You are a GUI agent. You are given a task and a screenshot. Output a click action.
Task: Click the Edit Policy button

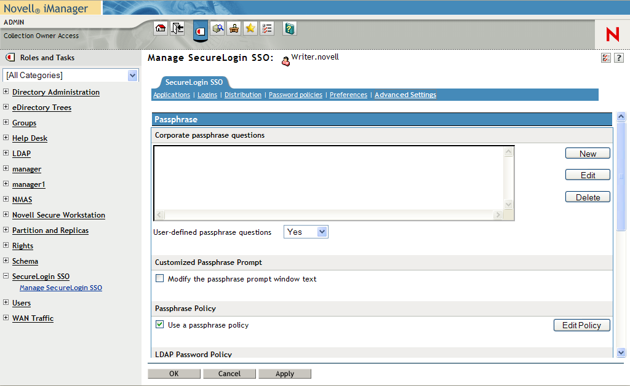pos(582,325)
